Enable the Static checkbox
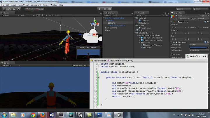Screen dimensions: 210x118 tap(200, 16)
